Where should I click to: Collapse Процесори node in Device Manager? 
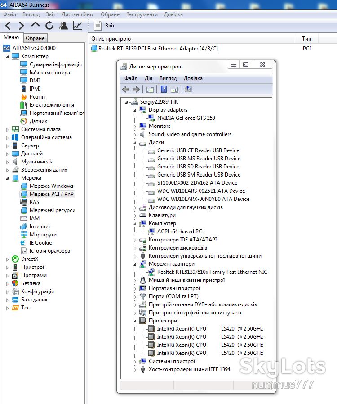tap(135, 321)
